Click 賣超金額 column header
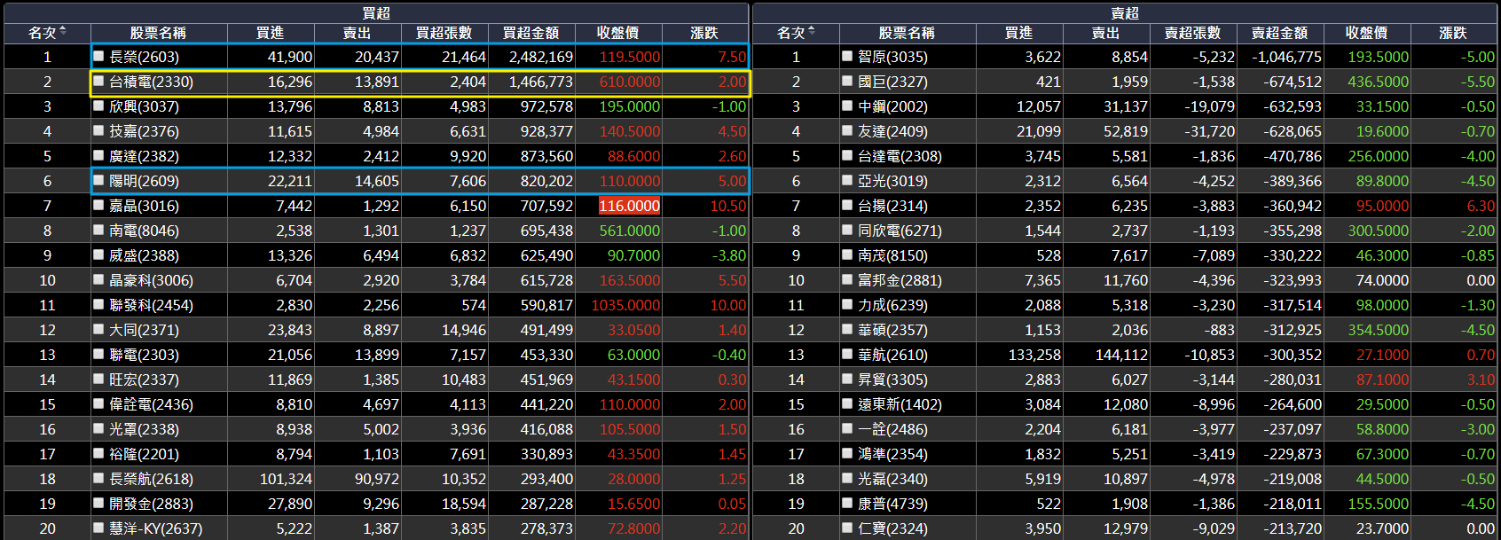 coord(1279,33)
